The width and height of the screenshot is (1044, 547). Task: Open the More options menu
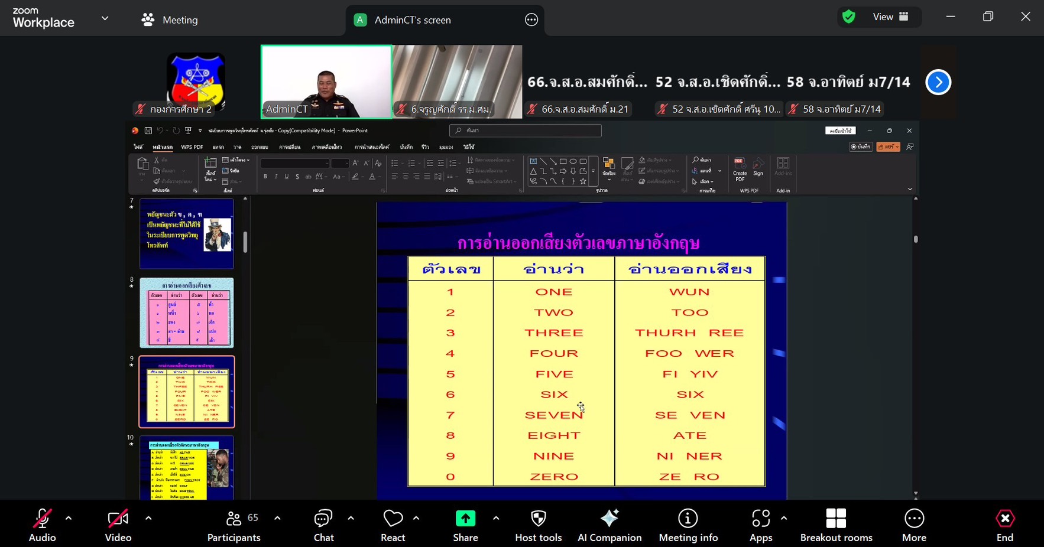tap(914, 525)
